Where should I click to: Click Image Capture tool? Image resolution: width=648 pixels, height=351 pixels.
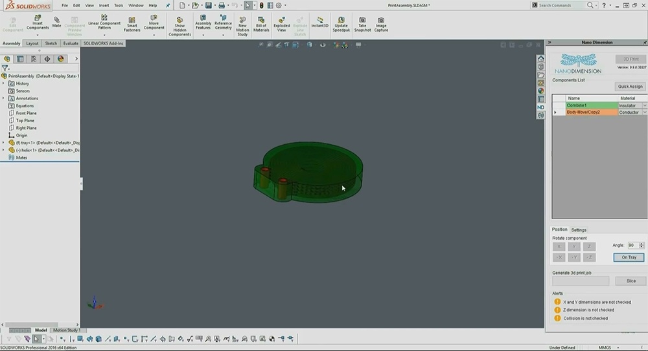(381, 25)
